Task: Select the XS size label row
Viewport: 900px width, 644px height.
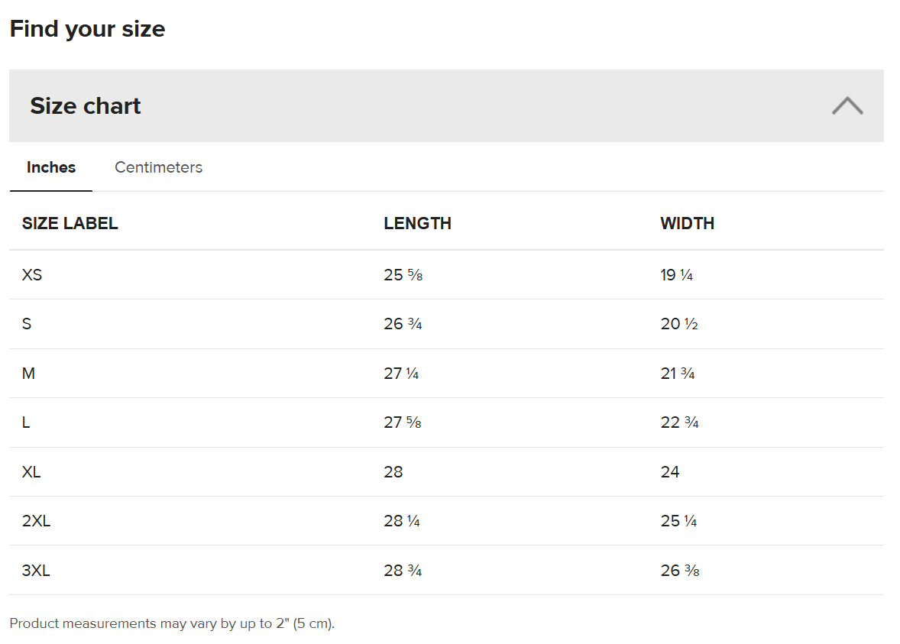Action: click(32, 275)
